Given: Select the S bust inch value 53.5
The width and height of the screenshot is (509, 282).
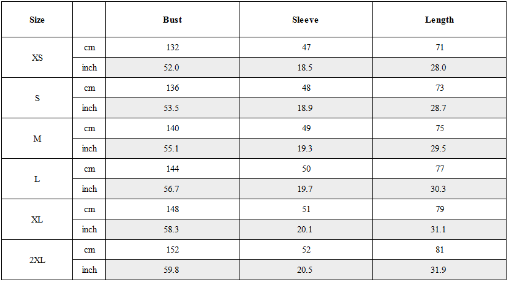Looking at the screenshot, I should (x=172, y=108).
